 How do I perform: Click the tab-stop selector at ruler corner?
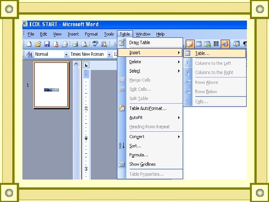coord(86,65)
